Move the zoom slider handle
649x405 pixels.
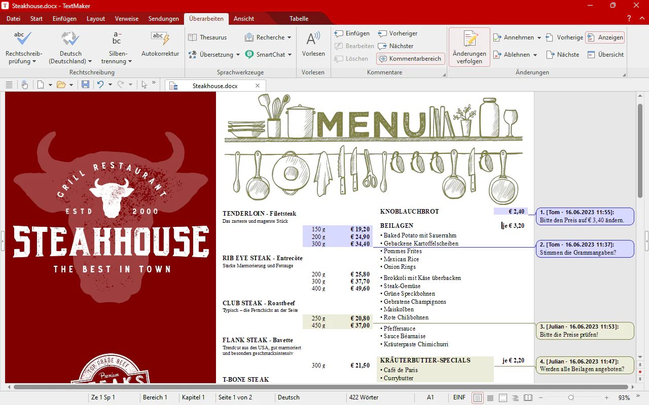571,397
